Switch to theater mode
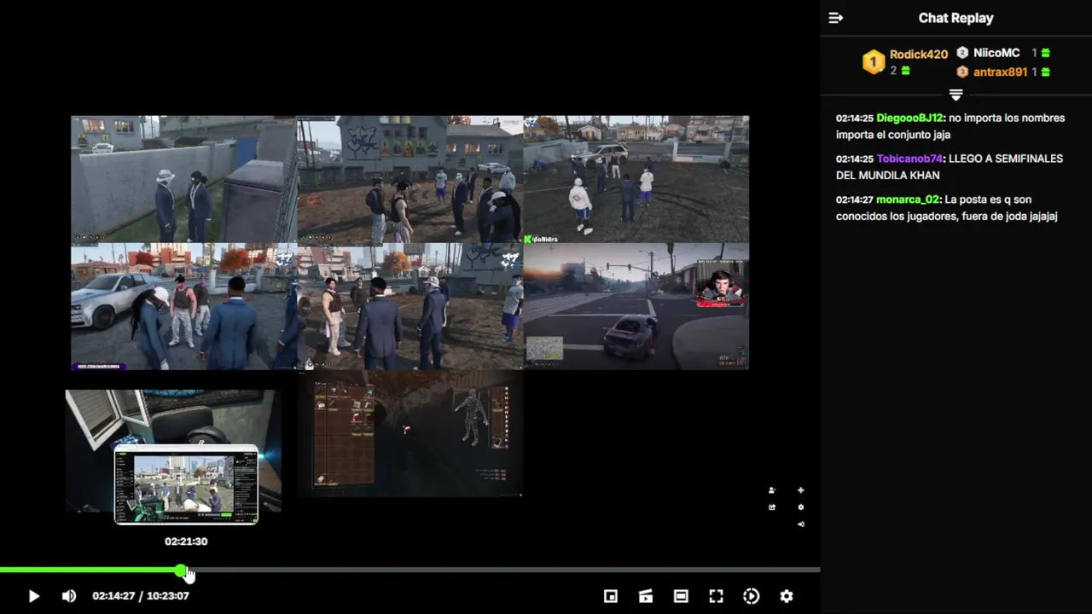 (681, 596)
